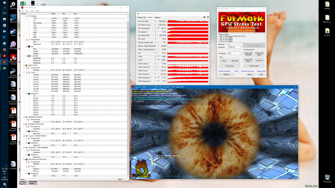
Task: Enable Fullscreen checkbox in FurMark
Action: click(229, 44)
